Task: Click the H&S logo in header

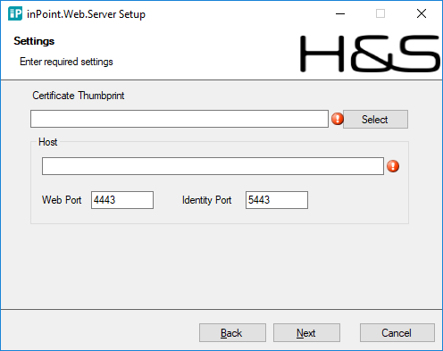Action: click(370, 54)
